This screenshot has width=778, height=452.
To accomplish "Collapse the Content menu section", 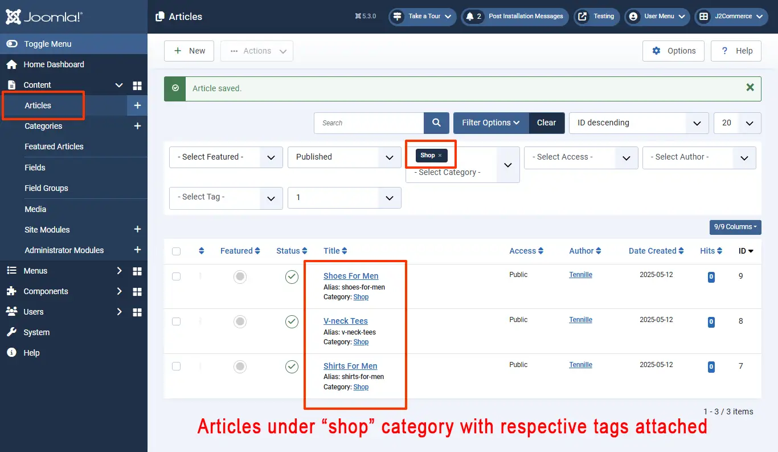I will [119, 85].
